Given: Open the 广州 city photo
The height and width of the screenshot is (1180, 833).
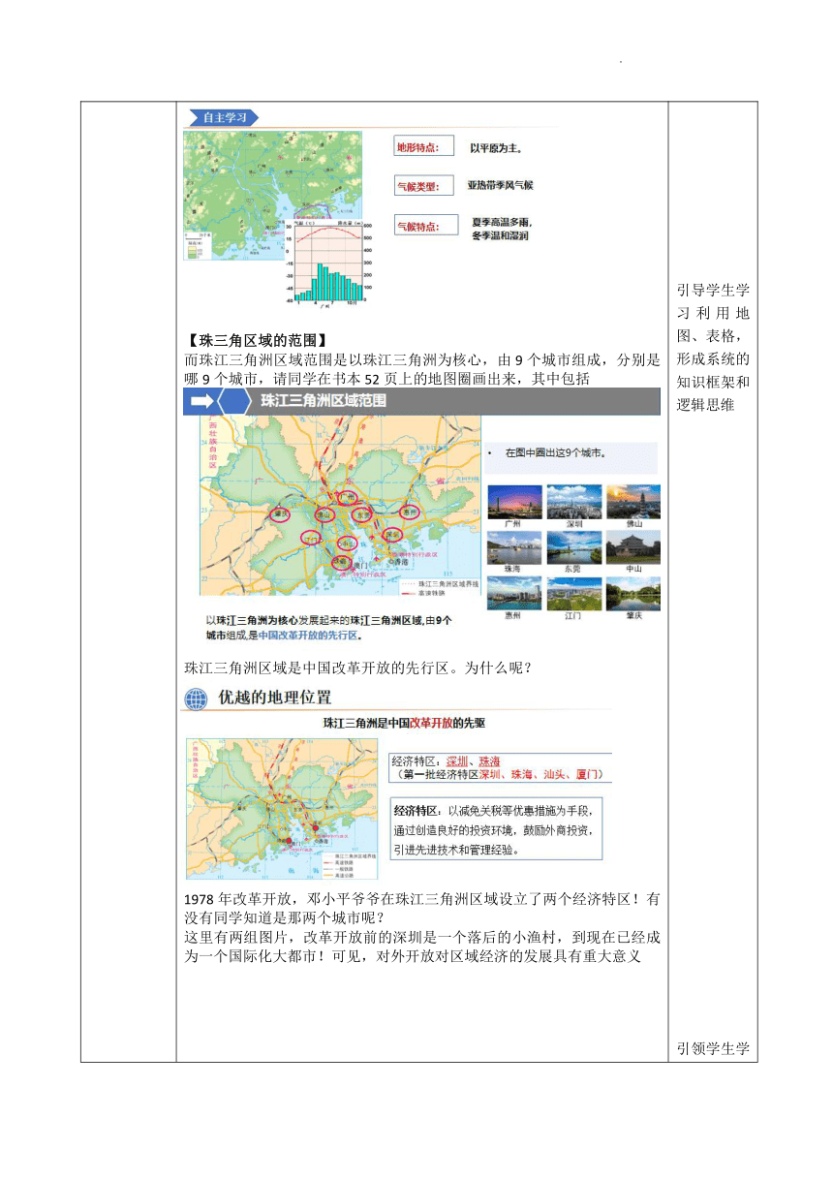Looking at the screenshot, I should coord(513,501).
